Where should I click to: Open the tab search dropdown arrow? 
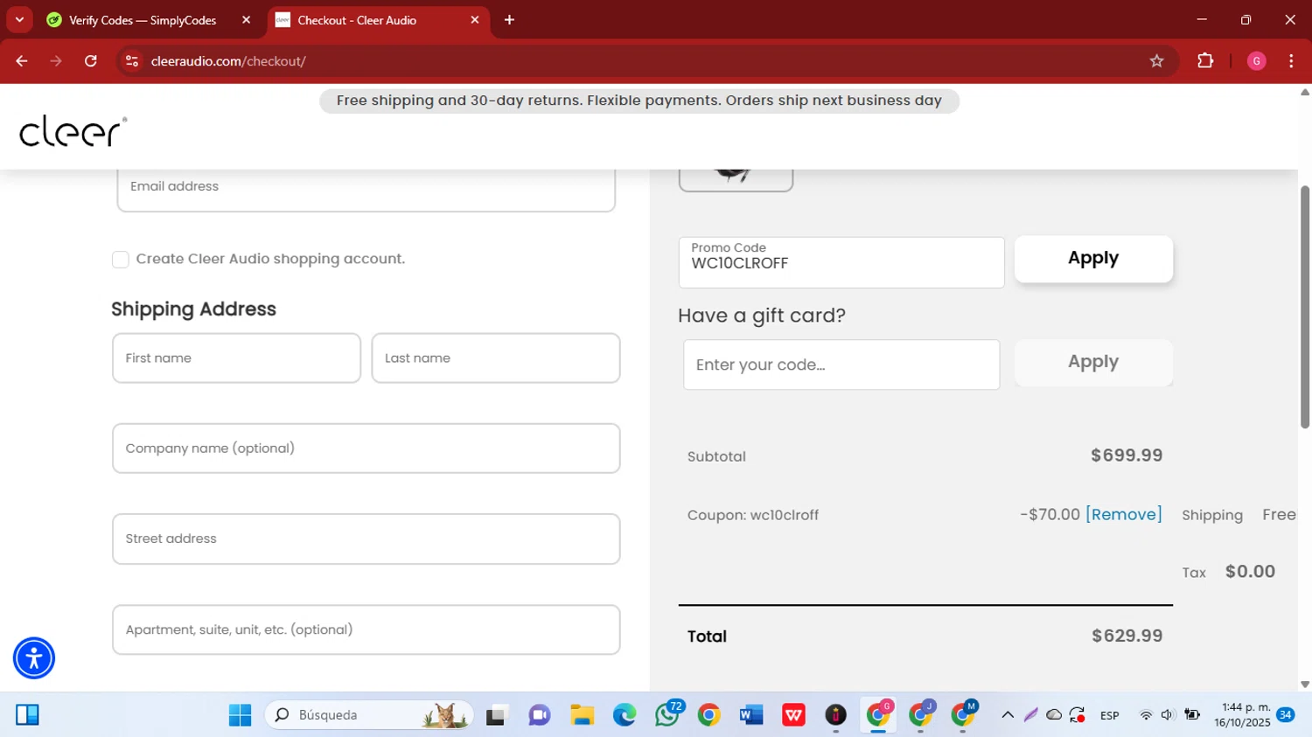(19, 19)
